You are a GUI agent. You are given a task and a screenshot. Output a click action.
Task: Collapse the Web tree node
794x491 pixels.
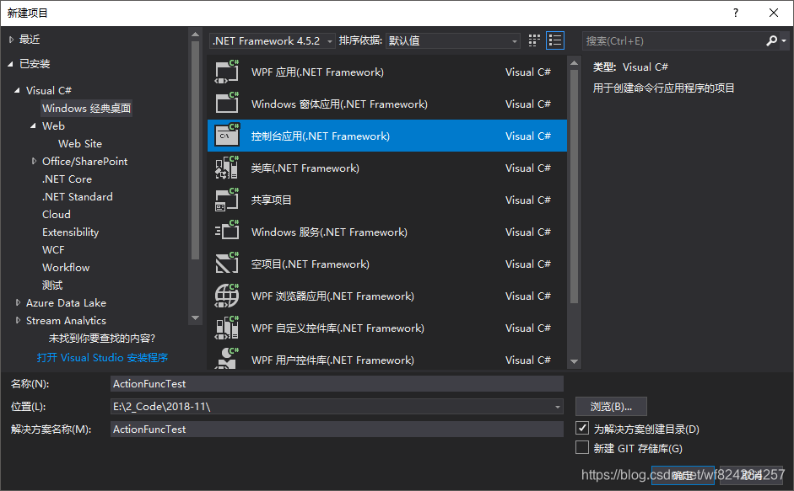34,126
